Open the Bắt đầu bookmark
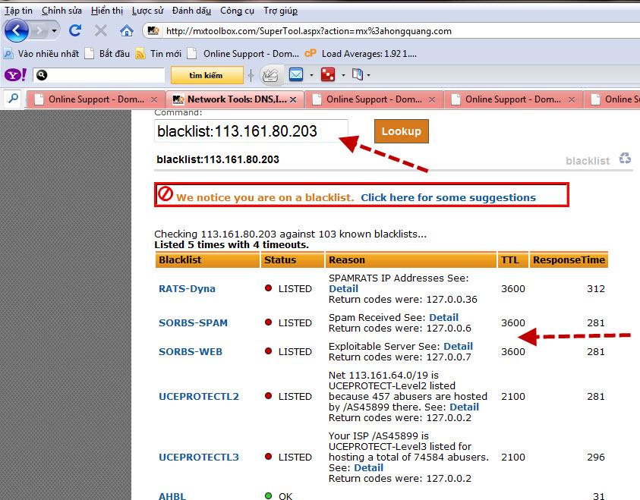The width and height of the screenshot is (640, 500). (107, 53)
